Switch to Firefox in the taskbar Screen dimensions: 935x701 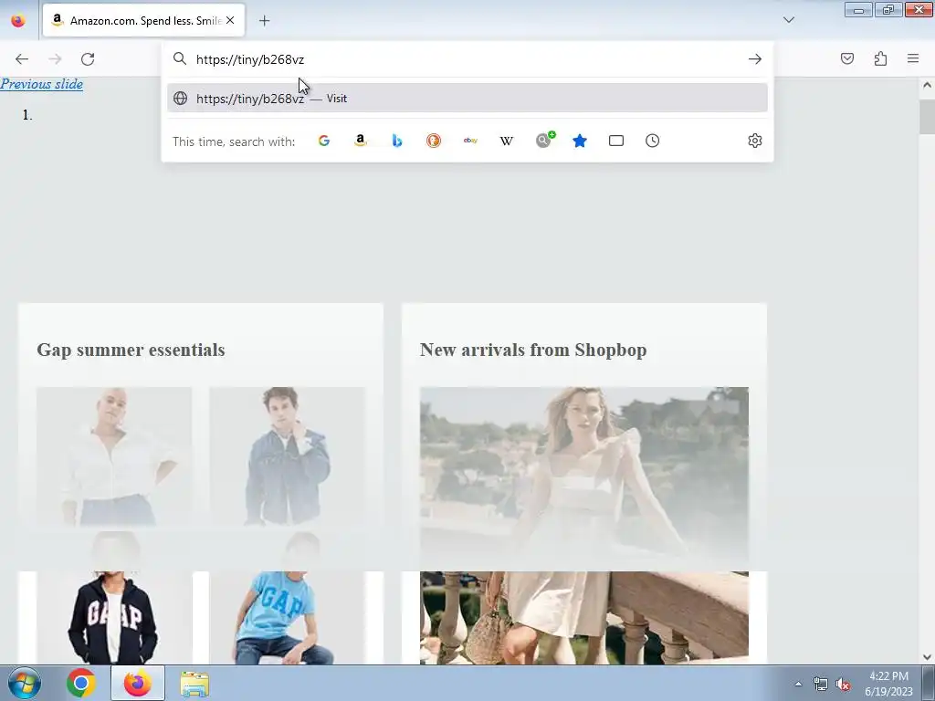(x=138, y=683)
